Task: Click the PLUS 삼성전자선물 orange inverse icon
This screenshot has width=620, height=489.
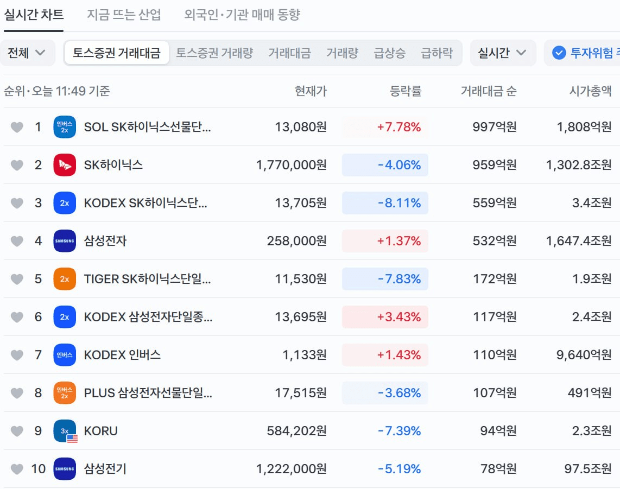Action: (65, 392)
